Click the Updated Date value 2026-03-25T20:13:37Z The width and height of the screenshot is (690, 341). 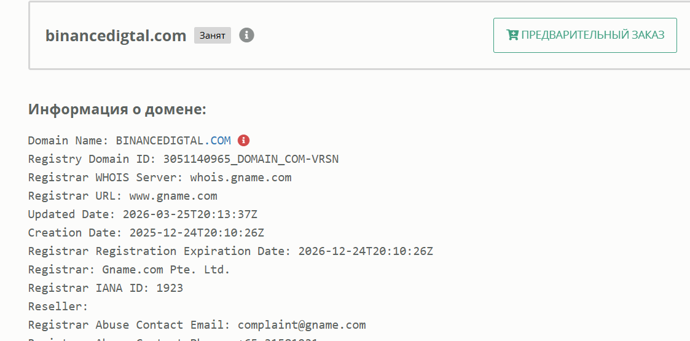[190, 214]
